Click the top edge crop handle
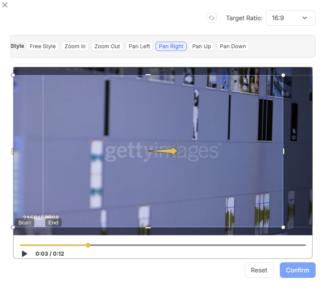 (148, 75)
